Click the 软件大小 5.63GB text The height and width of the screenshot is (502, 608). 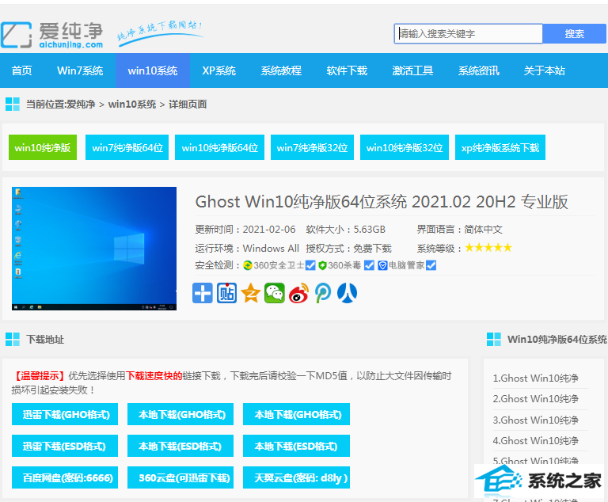[x=345, y=230]
